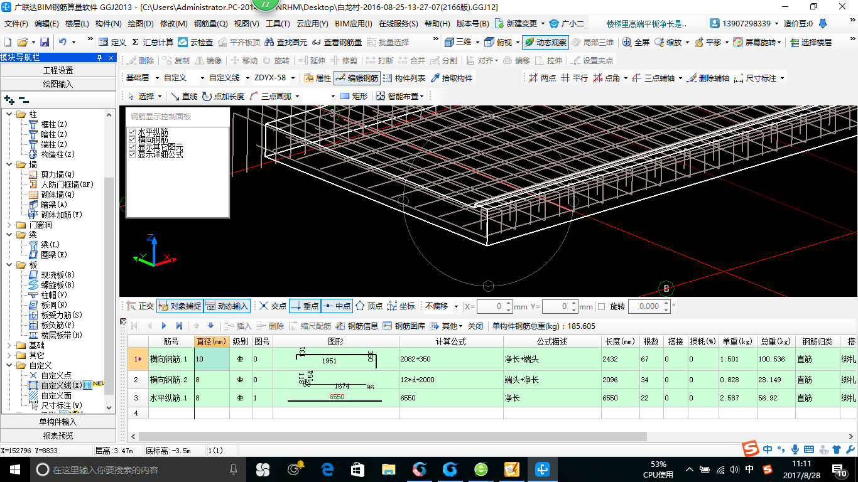Image resolution: width=858 pixels, height=482 pixels.
Task: Click the 单构件输入 button
Action: point(58,422)
